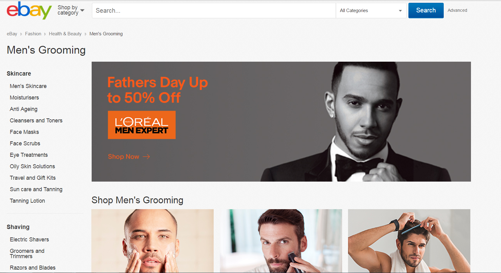Click the eBay logo

pos(29,11)
